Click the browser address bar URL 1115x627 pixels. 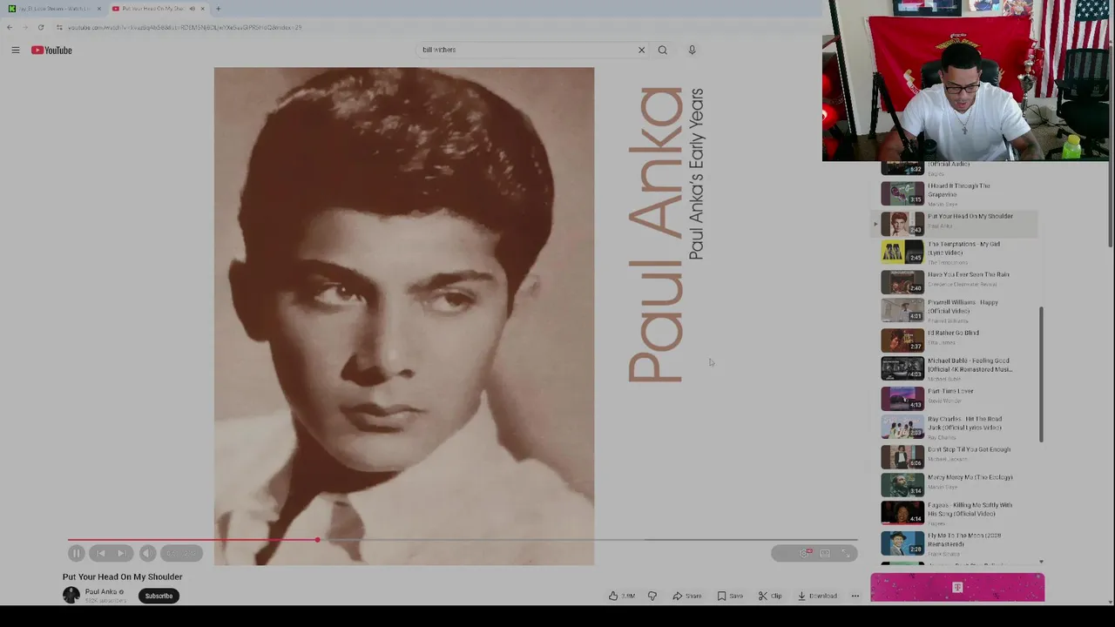click(185, 27)
